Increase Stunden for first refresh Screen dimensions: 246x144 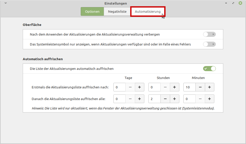coord(174,87)
